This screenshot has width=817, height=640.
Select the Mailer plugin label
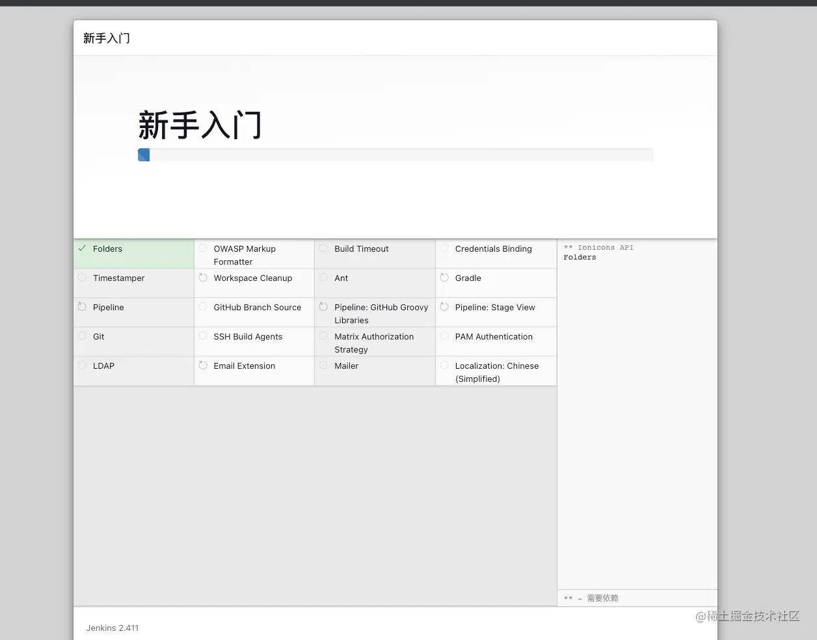[346, 366]
